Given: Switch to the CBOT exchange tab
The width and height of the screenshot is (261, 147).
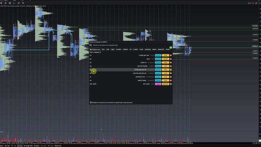Looking at the screenshot, I should click(113, 49).
